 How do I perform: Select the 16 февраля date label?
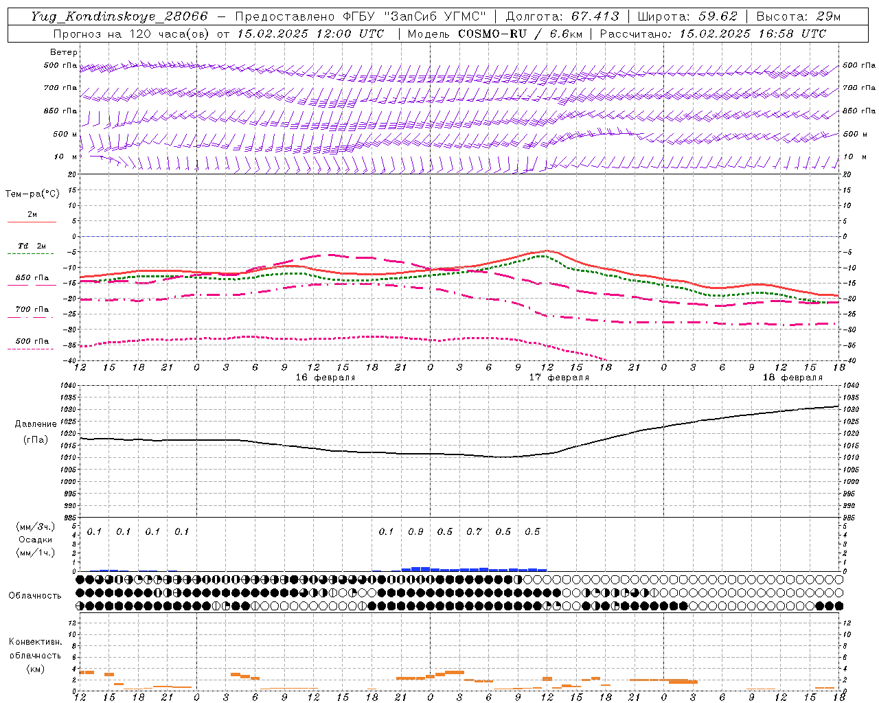(326, 378)
